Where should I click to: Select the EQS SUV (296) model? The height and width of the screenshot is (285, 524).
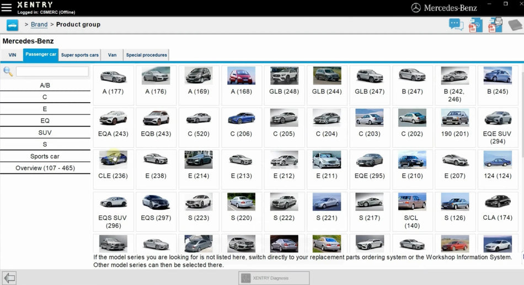click(113, 210)
